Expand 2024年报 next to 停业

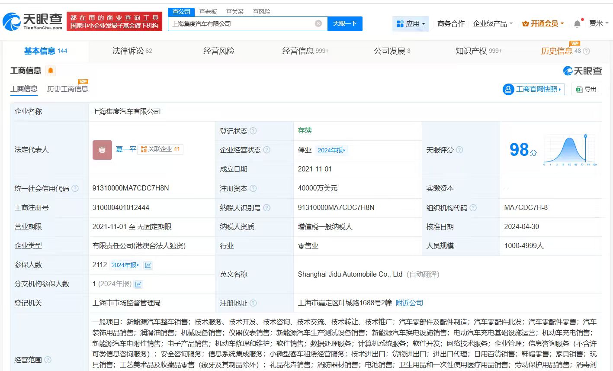click(x=331, y=150)
